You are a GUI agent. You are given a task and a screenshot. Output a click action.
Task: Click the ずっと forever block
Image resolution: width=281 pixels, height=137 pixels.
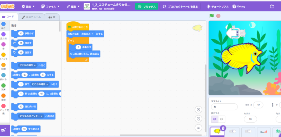tap(71, 41)
